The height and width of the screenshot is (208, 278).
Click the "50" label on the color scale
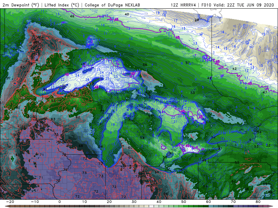click(x=184, y=202)
